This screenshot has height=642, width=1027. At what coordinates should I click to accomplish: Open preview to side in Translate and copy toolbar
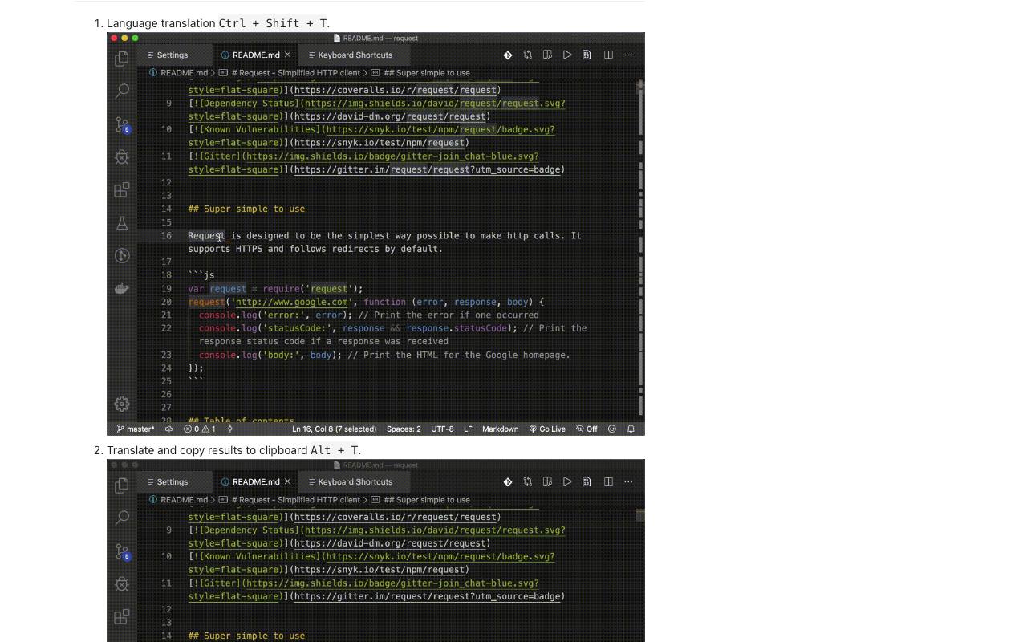point(547,481)
